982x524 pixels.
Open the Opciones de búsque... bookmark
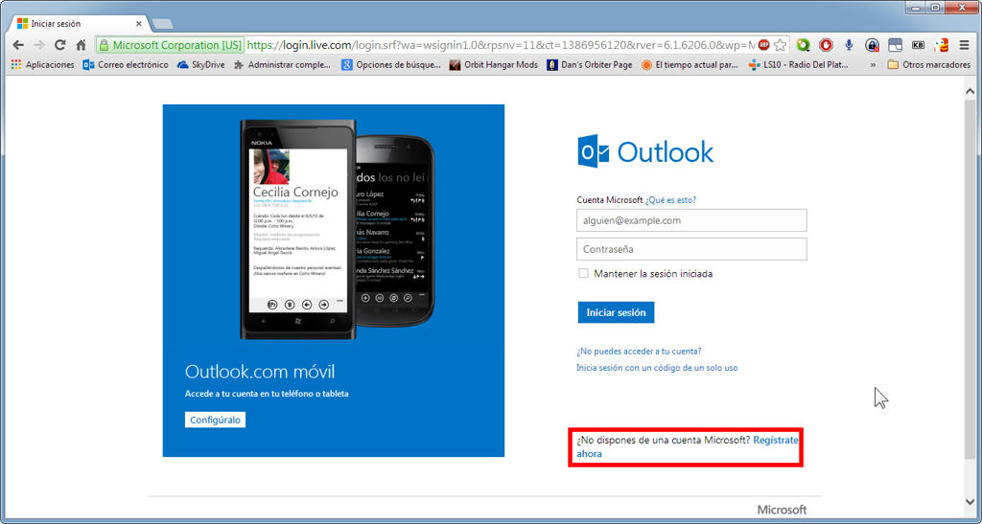(x=391, y=64)
